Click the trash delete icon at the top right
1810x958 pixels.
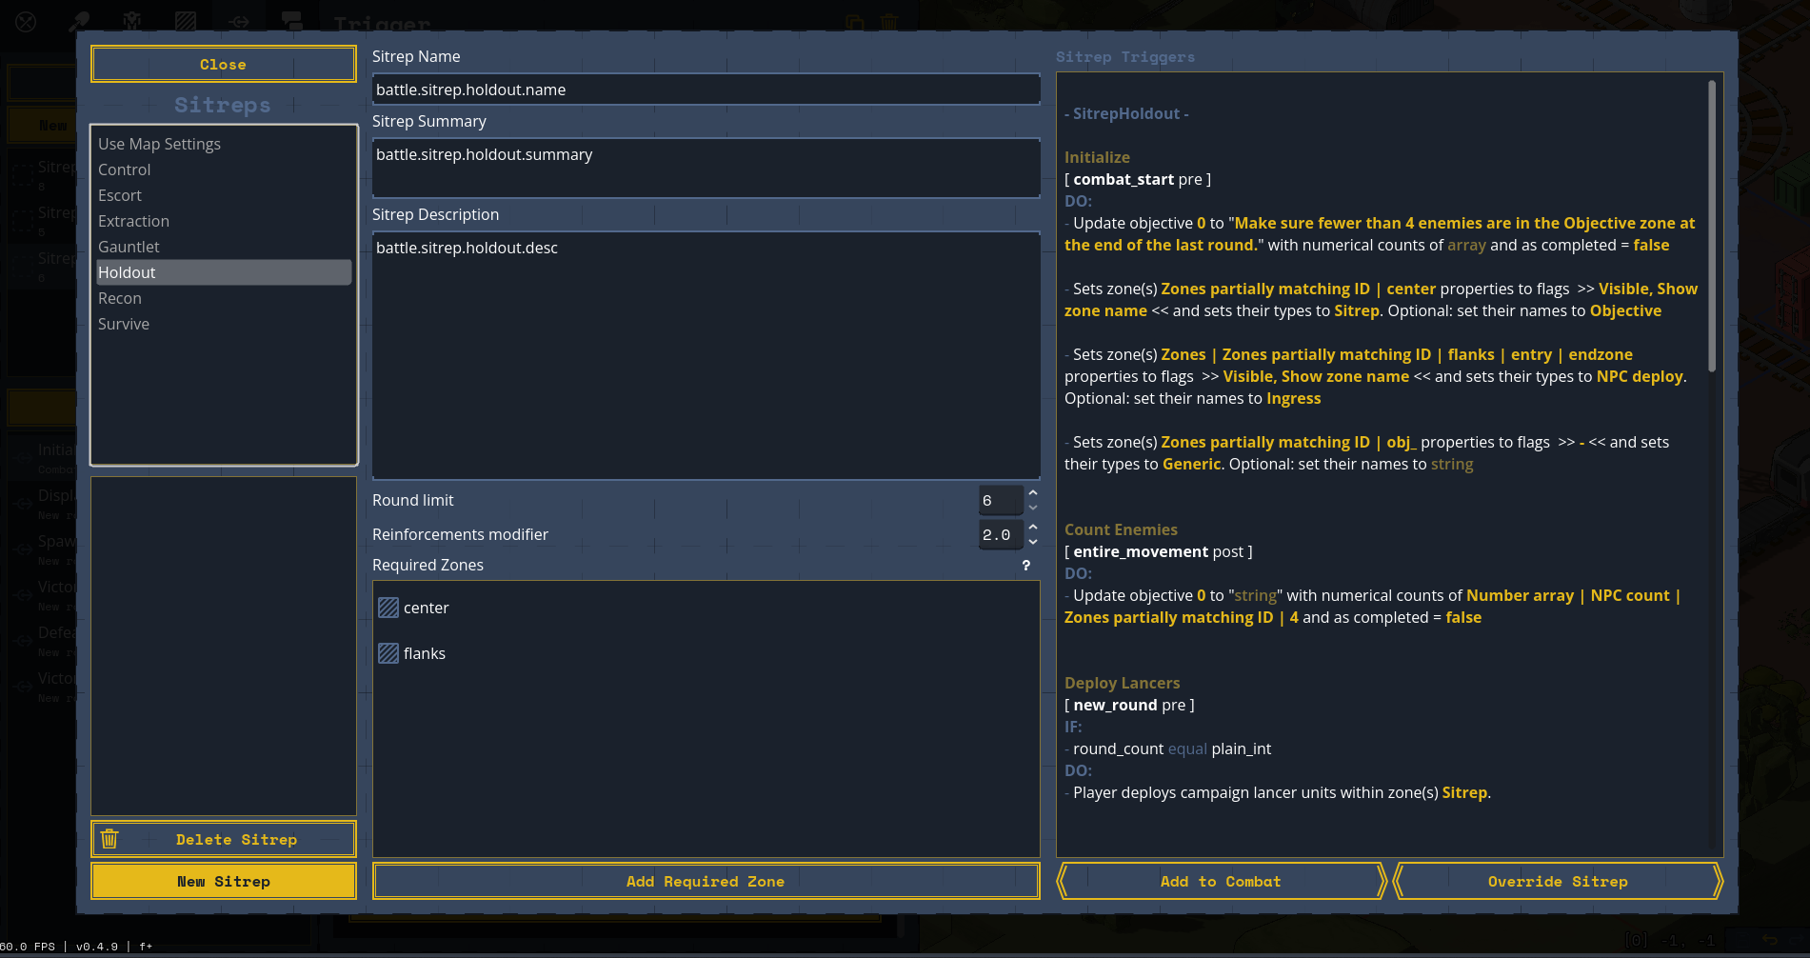click(x=888, y=21)
